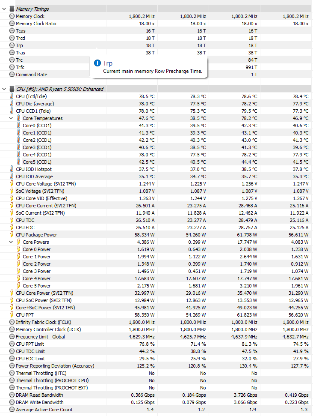Select the Core1 (CCD1) temperature row
The width and height of the screenshot is (313, 416).
pyautogui.click(x=156, y=133)
